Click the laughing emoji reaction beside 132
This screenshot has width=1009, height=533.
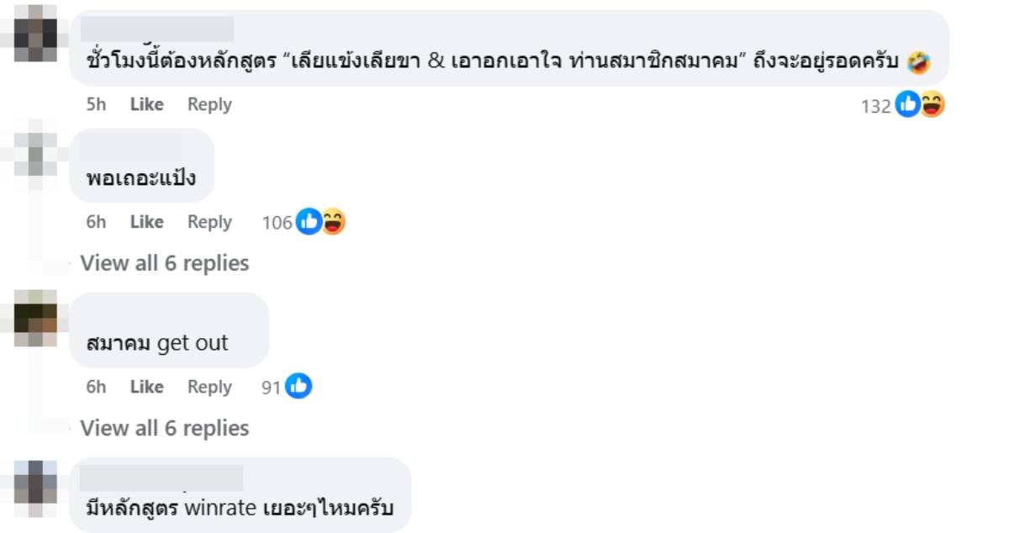[932, 105]
